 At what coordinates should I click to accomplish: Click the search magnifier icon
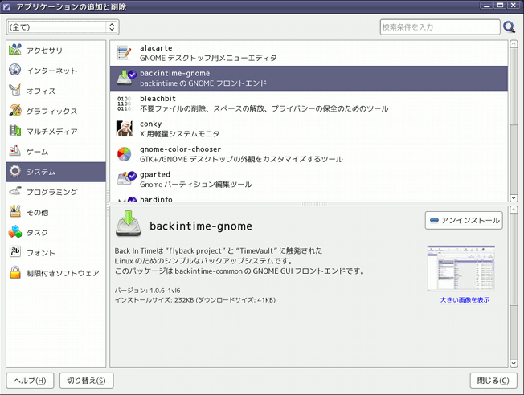(x=510, y=27)
